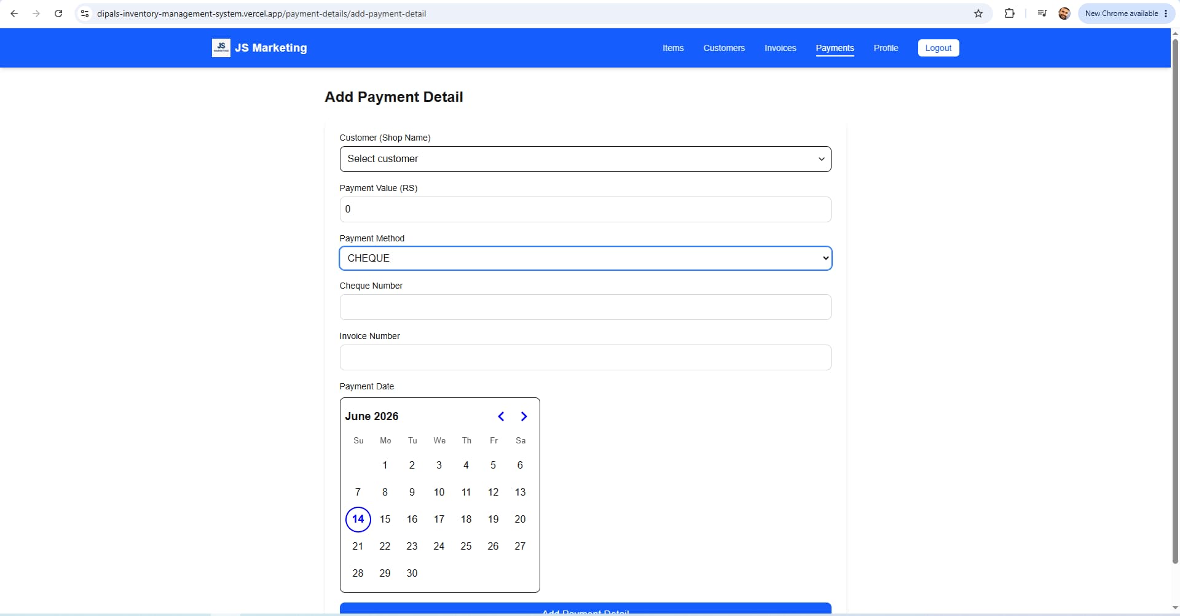
Task: Select June 8 in the calendar
Action: coord(385,493)
